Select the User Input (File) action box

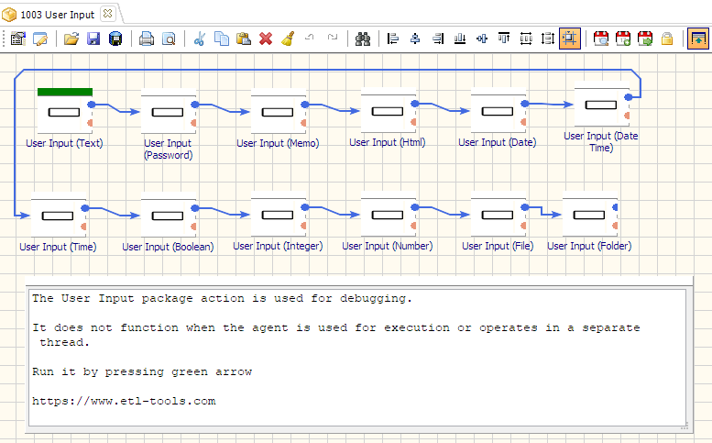point(498,216)
